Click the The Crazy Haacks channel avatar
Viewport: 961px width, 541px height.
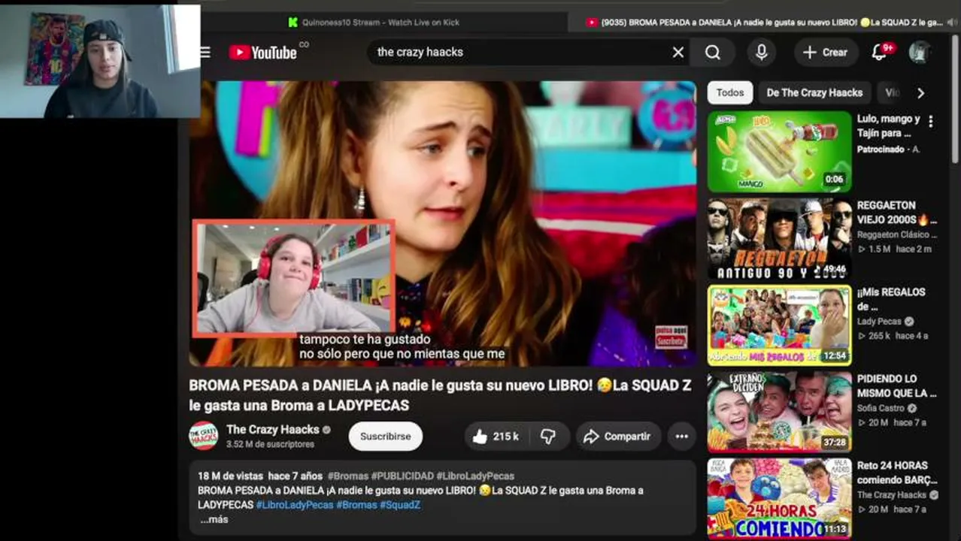point(203,436)
